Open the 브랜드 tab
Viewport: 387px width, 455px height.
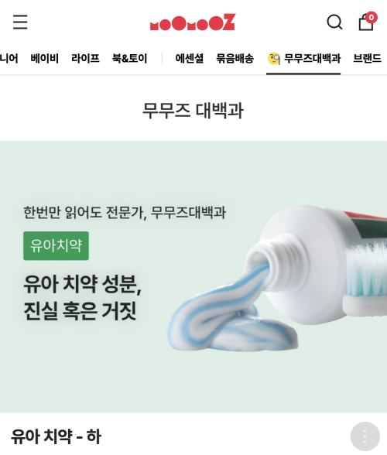367,58
